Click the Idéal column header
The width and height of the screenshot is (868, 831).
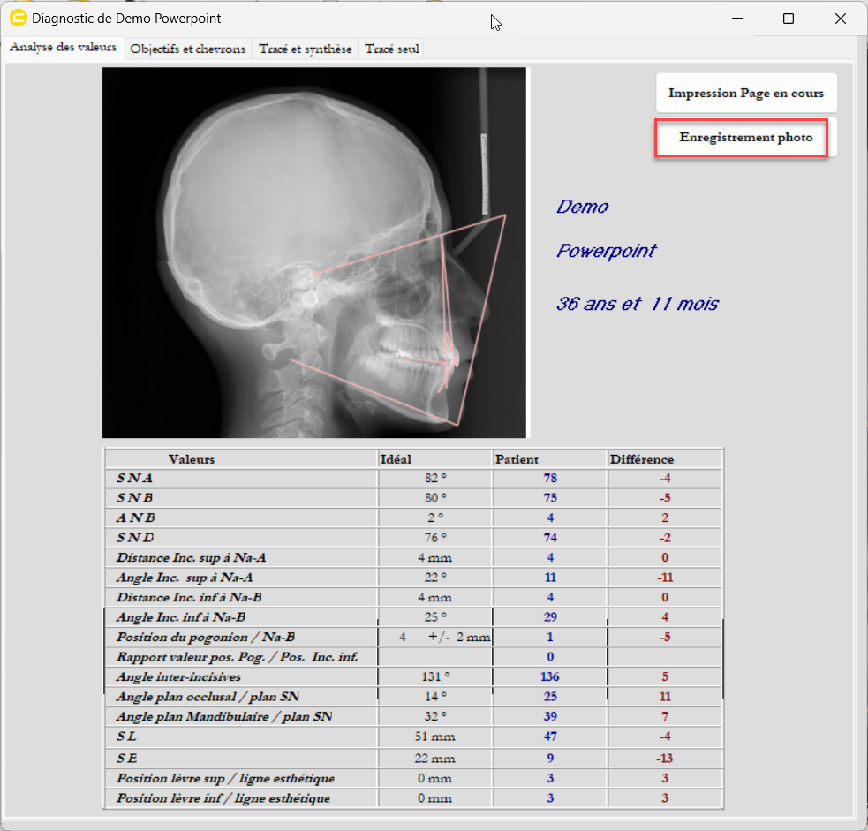[x=396, y=459]
